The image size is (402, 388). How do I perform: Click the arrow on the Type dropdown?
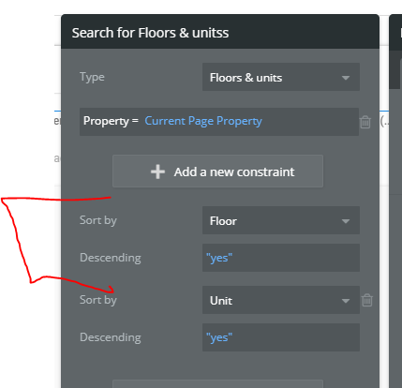point(346,78)
